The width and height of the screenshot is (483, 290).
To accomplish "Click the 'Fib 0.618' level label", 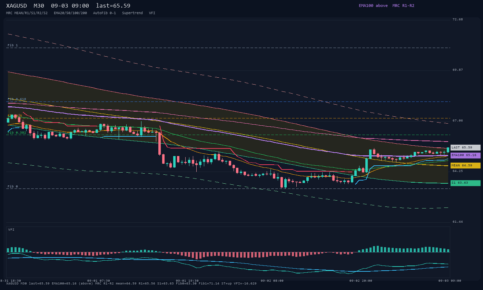I will tap(17, 99).
